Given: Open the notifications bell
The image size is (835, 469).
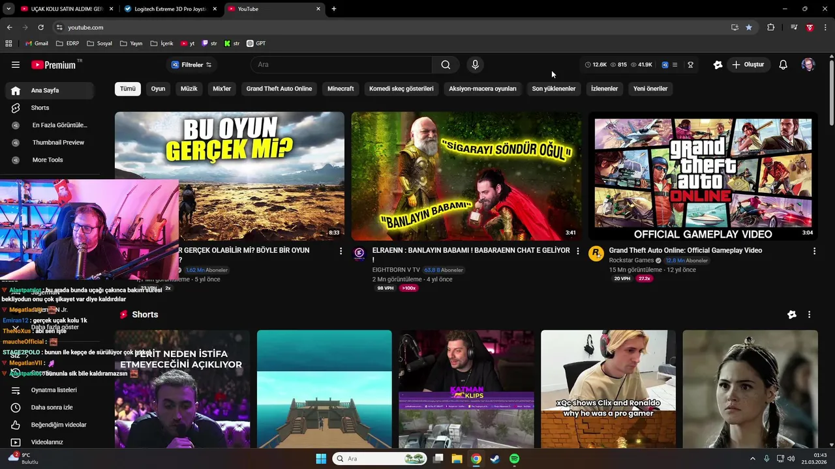Looking at the screenshot, I should pos(783,64).
